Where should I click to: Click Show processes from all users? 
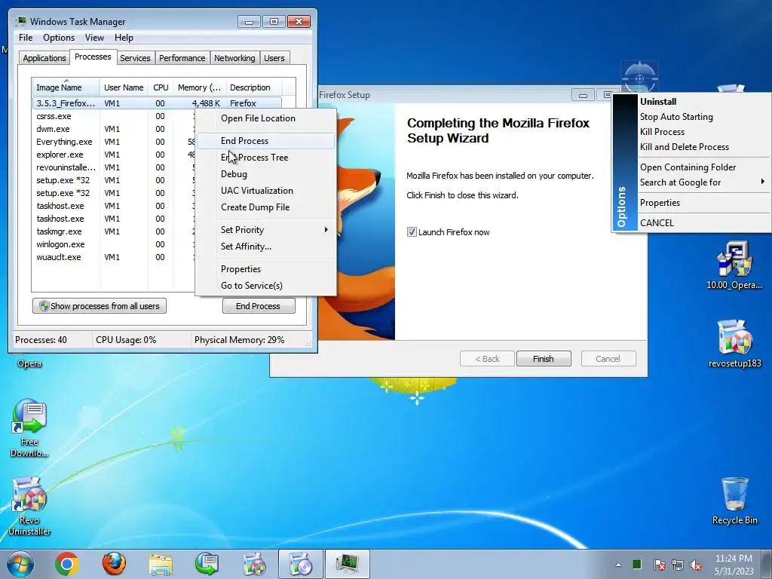coord(100,306)
